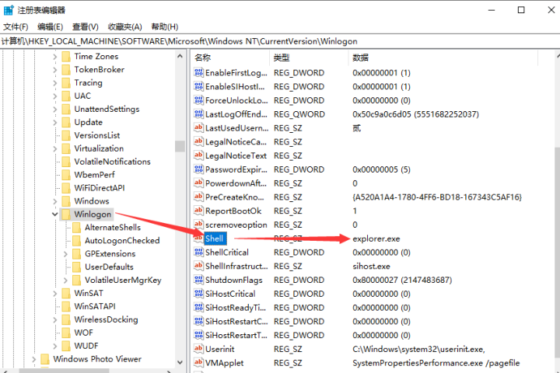Select the VersionsList folder icon
This screenshot has height=373, width=560.
[66, 136]
